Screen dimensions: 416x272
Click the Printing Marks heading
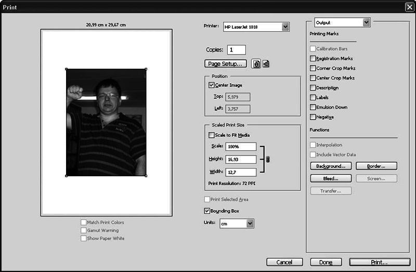tap(324, 34)
